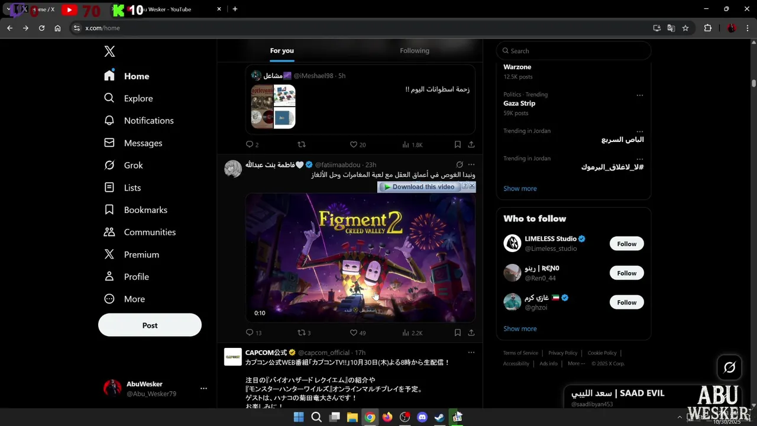
Task: Open Premium from the sidebar
Action: 131,254
